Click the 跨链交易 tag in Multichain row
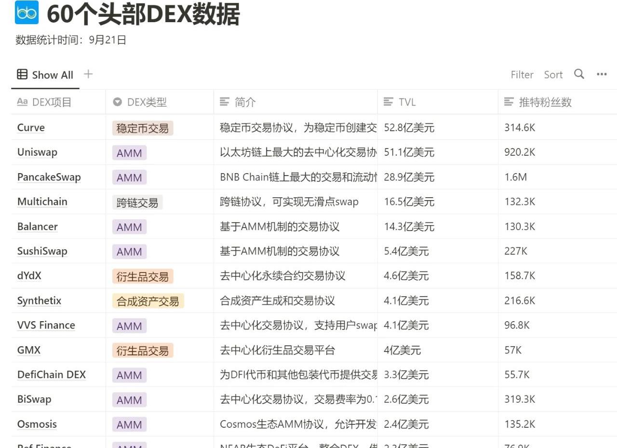 (137, 203)
